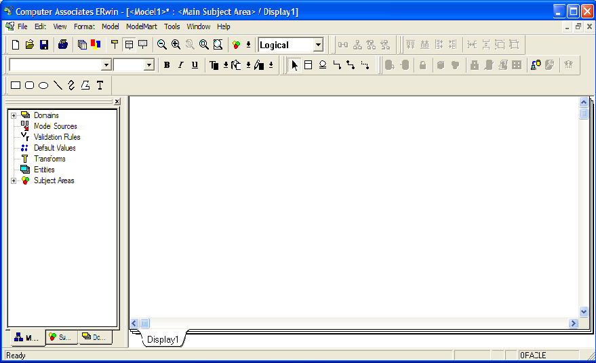Click the fill color paint bucket icon
The width and height of the screenshot is (596, 363).
[236, 65]
